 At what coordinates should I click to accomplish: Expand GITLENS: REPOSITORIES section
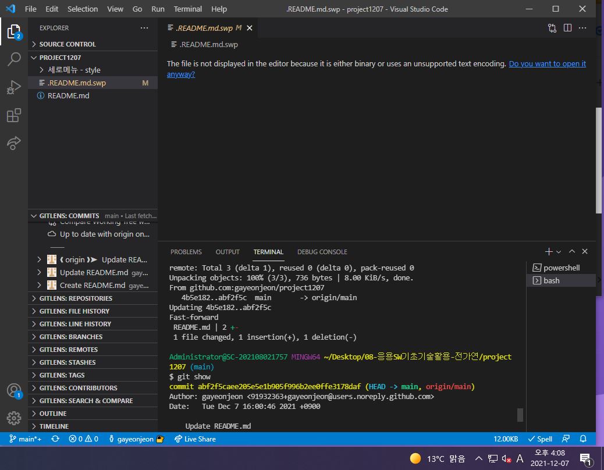click(93, 298)
